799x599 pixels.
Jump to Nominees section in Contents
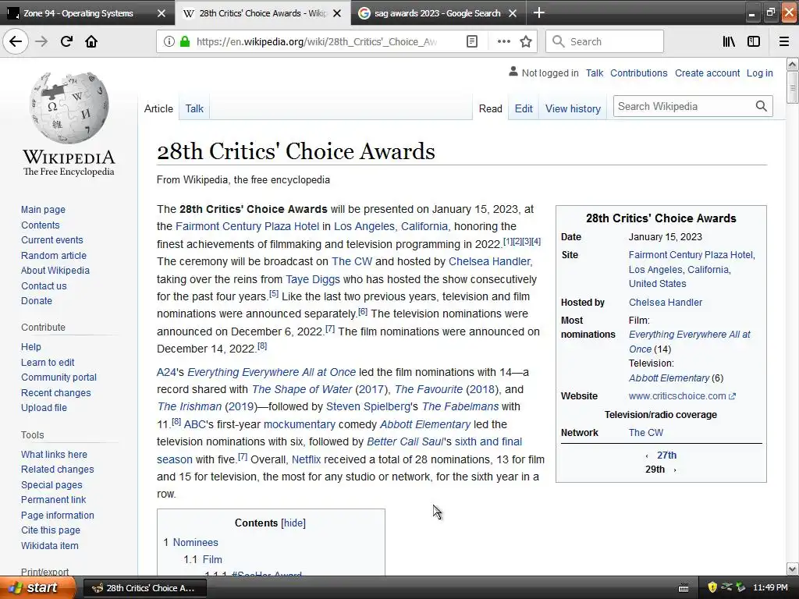pos(195,543)
